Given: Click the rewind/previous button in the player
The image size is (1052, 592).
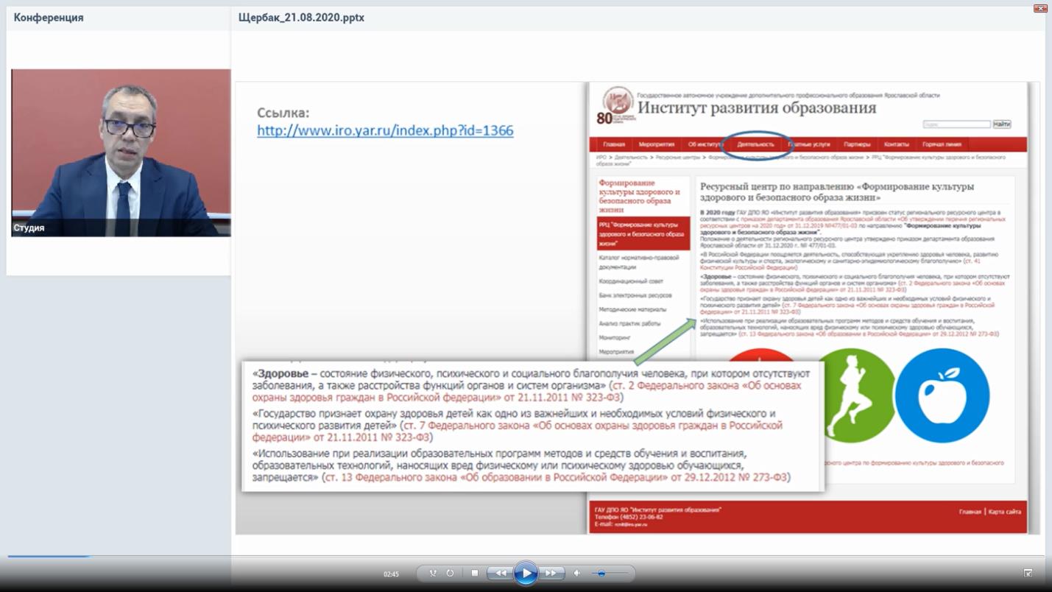Looking at the screenshot, I should (x=501, y=573).
